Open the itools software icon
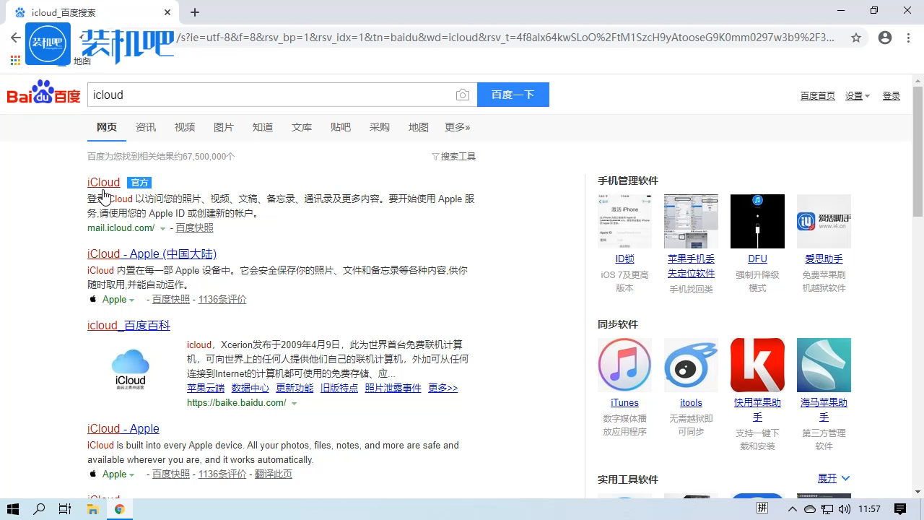Screen dimensions: 924x520 691,365
